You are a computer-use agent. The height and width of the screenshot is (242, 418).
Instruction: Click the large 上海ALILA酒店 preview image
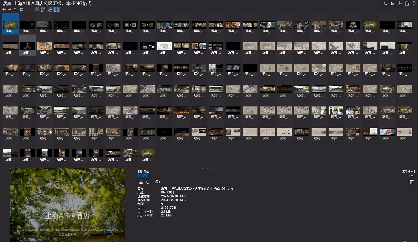67,205
